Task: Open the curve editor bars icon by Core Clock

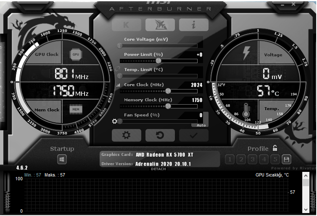Action: coord(118,85)
